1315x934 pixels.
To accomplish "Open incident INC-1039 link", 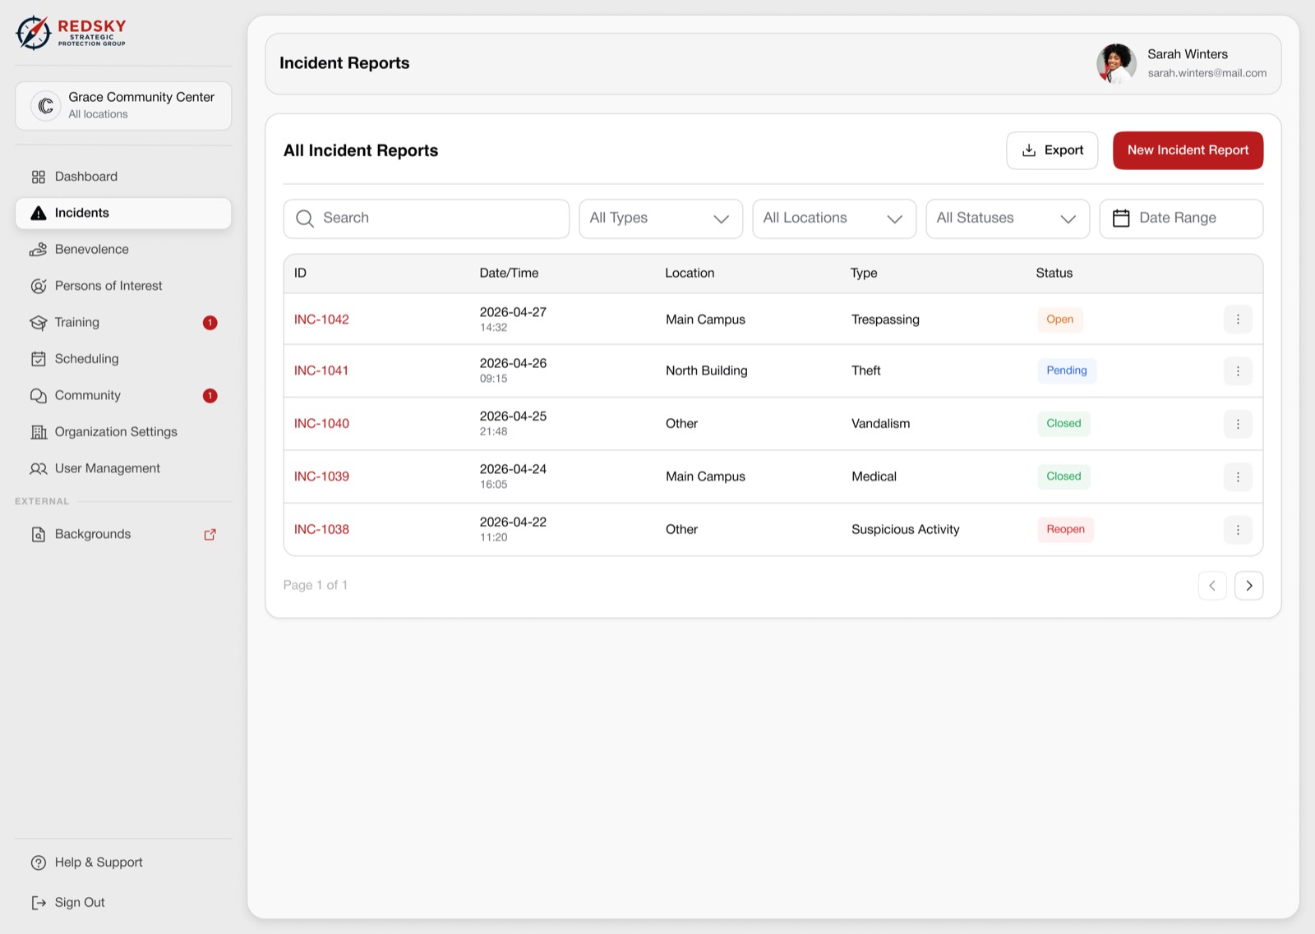I will (321, 477).
